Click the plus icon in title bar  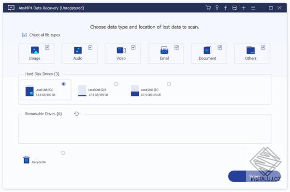coord(244,8)
